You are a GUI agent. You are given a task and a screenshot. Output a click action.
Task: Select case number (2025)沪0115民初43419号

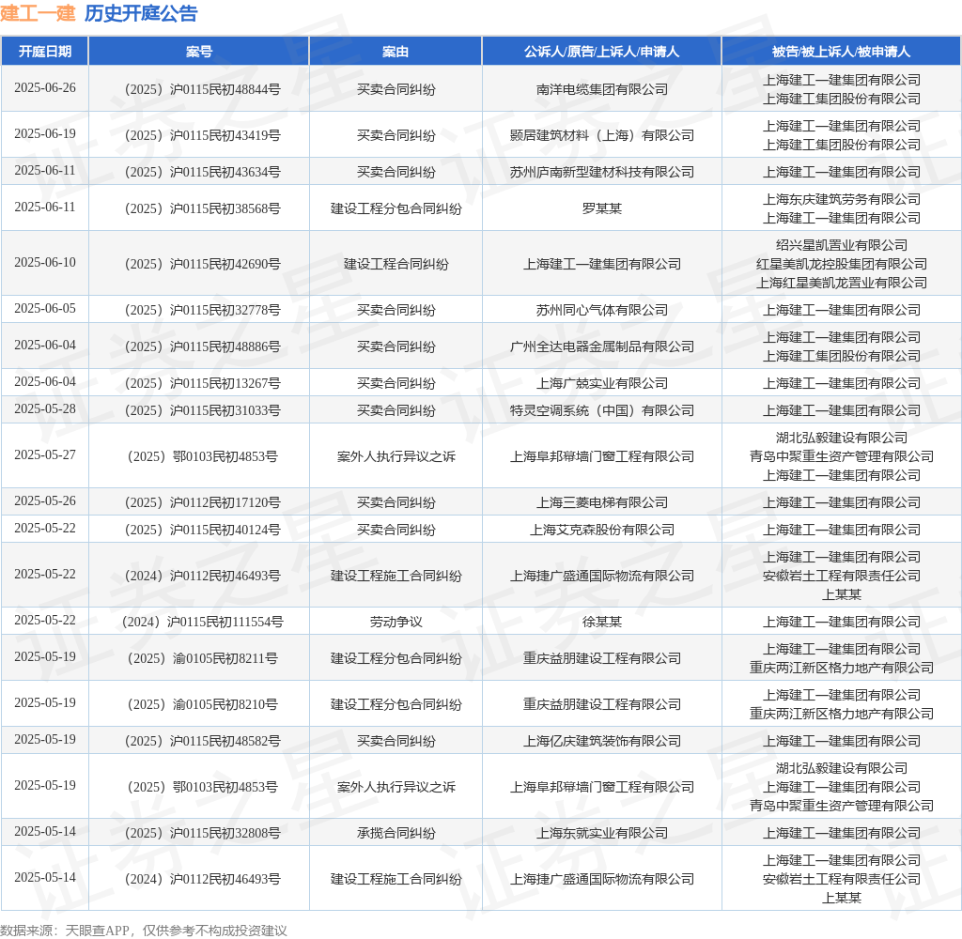coord(203,135)
